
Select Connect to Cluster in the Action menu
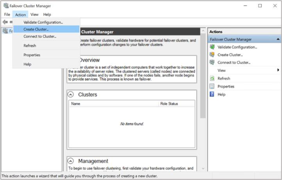coord(40,36)
